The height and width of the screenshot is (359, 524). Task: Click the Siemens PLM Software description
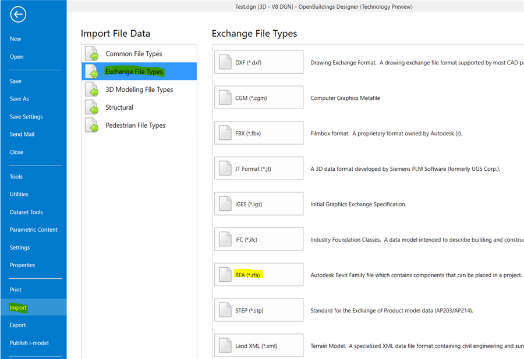[405, 169]
